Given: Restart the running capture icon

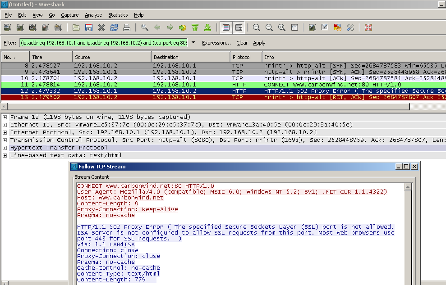Looking at the screenshot, I should point(58,27).
